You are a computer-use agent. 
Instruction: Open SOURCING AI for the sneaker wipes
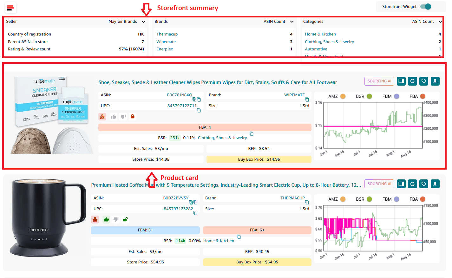tap(379, 81)
